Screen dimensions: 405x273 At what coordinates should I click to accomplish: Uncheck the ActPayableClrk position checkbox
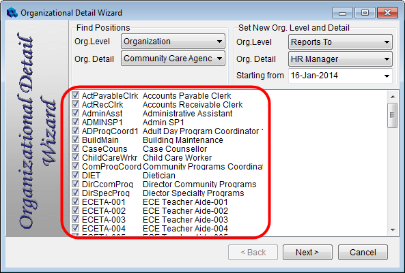pos(75,95)
